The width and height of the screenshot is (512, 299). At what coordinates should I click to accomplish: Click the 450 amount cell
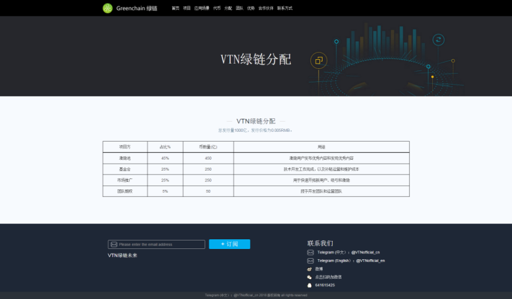point(208,158)
